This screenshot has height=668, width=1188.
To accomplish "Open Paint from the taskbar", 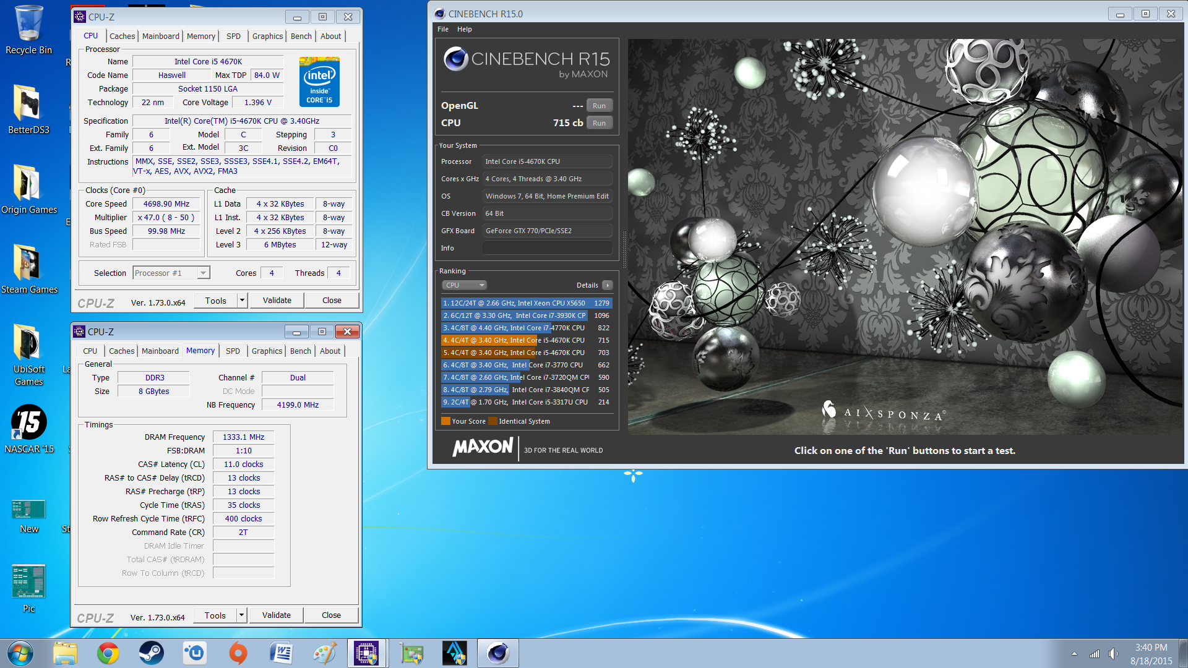I will click(x=325, y=653).
